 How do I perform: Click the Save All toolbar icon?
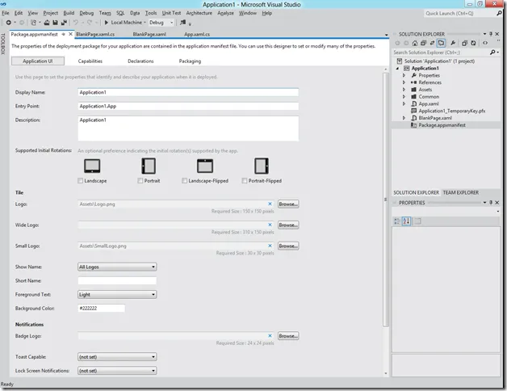click(x=64, y=23)
